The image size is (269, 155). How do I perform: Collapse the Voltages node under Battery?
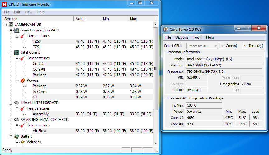click(x=17, y=142)
